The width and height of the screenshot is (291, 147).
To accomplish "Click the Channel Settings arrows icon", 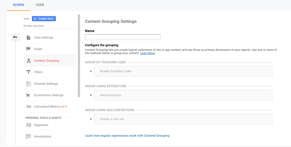I will tap(28, 84).
